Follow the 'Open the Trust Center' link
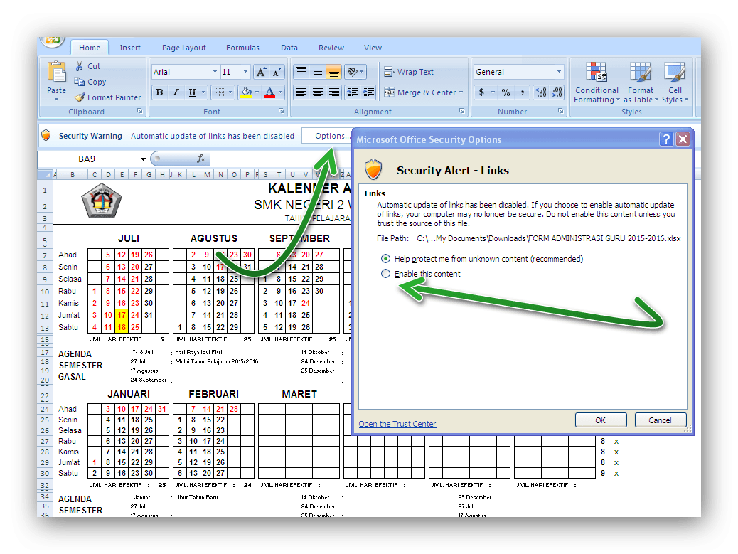Screen dimensions: 738x554 tap(397, 424)
